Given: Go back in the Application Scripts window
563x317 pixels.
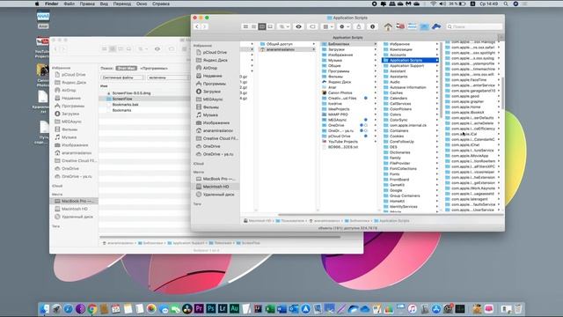Looking at the screenshot, I should point(197,26).
